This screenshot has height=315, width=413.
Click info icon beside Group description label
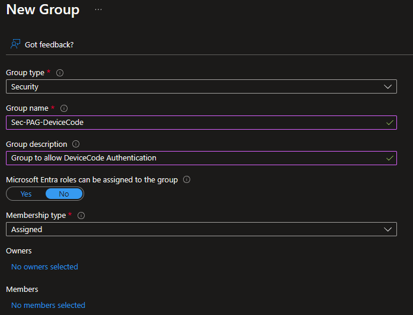point(76,144)
